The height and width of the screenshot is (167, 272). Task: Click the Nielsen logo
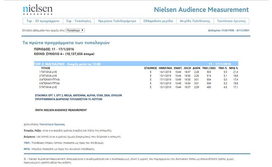coord(38,10)
